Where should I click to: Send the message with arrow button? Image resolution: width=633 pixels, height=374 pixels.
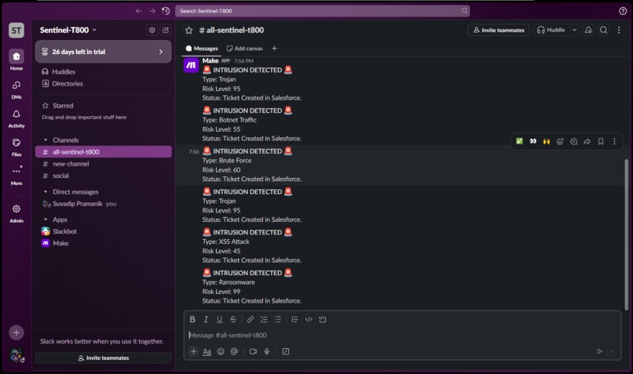[599, 351]
